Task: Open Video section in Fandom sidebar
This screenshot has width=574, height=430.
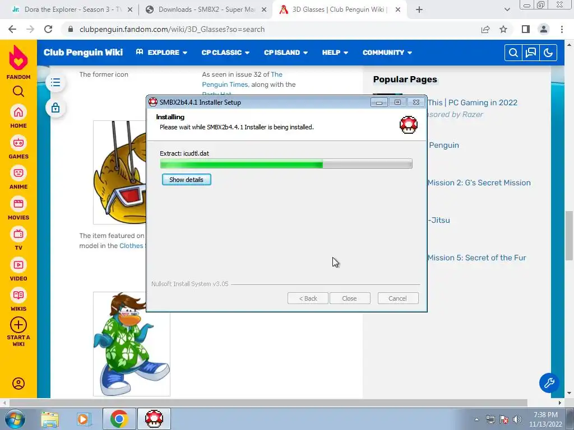Action: click(18, 265)
